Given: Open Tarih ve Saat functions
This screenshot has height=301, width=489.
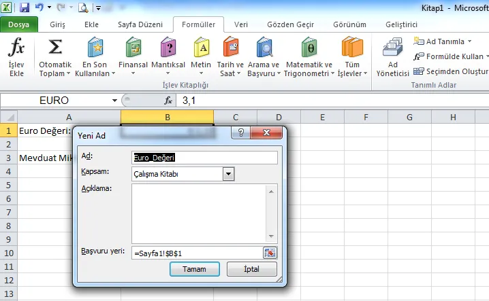Looking at the screenshot, I should pos(230,49).
